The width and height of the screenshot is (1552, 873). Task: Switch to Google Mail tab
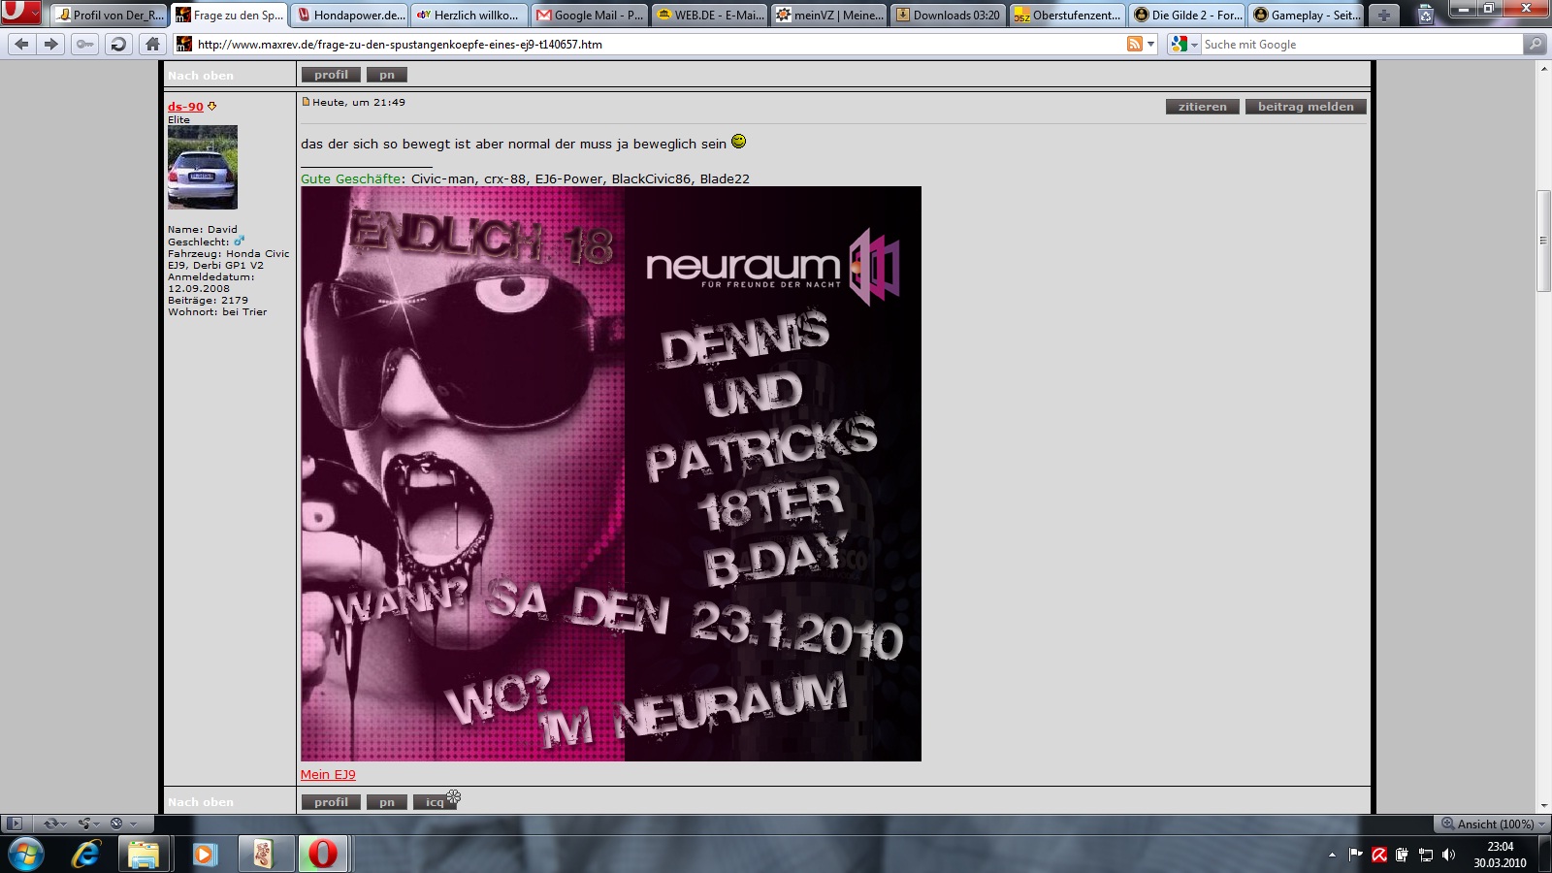tap(591, 15)
